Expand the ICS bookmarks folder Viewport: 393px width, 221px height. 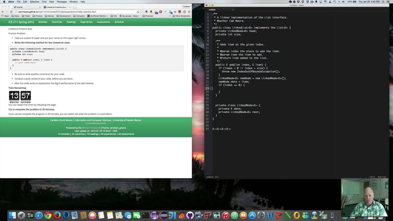pos(113,16)
